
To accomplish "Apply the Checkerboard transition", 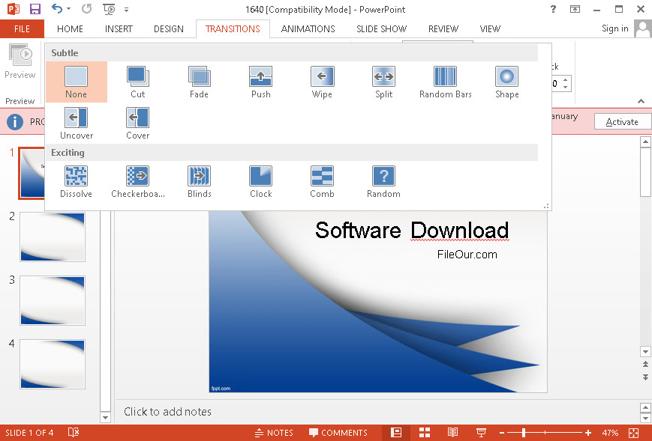I will [x=137, y=182].
